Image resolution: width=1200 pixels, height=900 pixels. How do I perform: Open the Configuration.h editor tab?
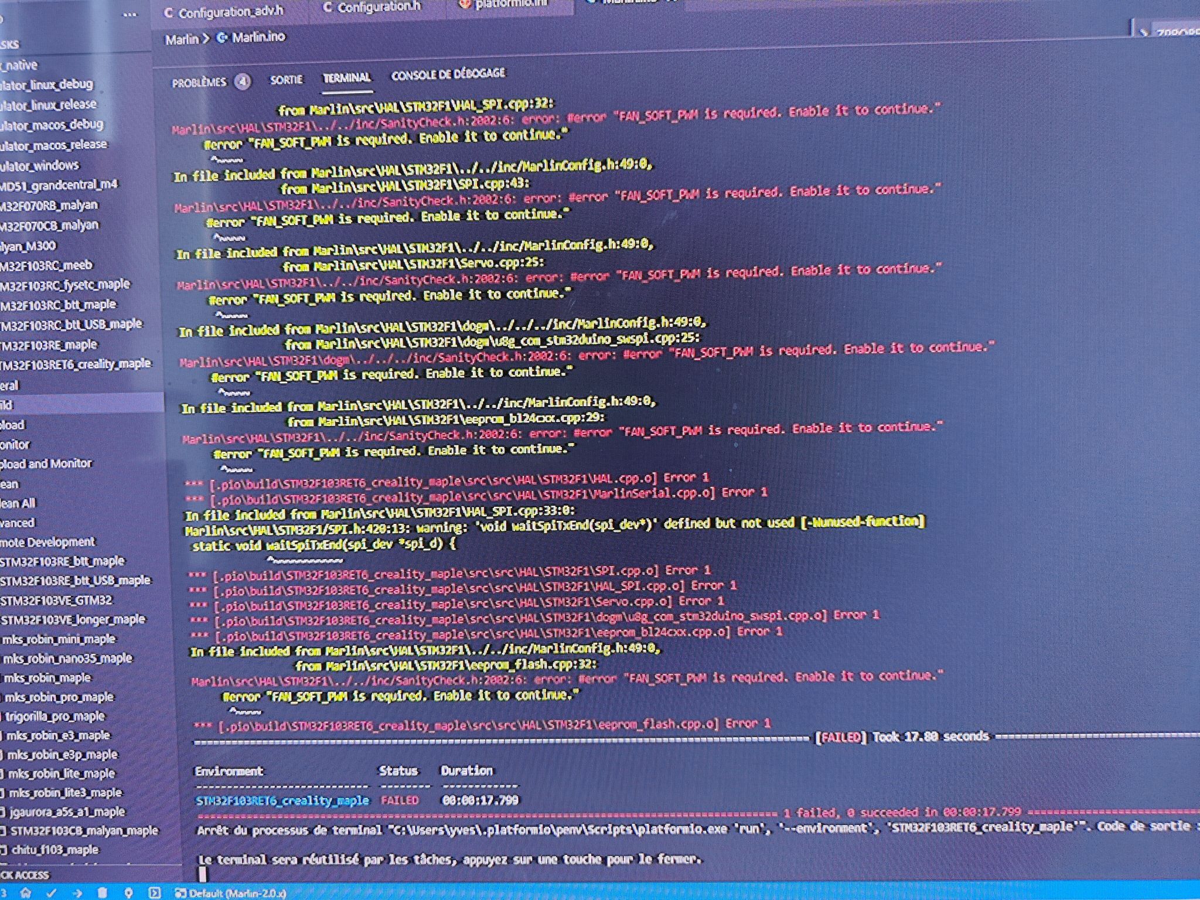point(372,7)
